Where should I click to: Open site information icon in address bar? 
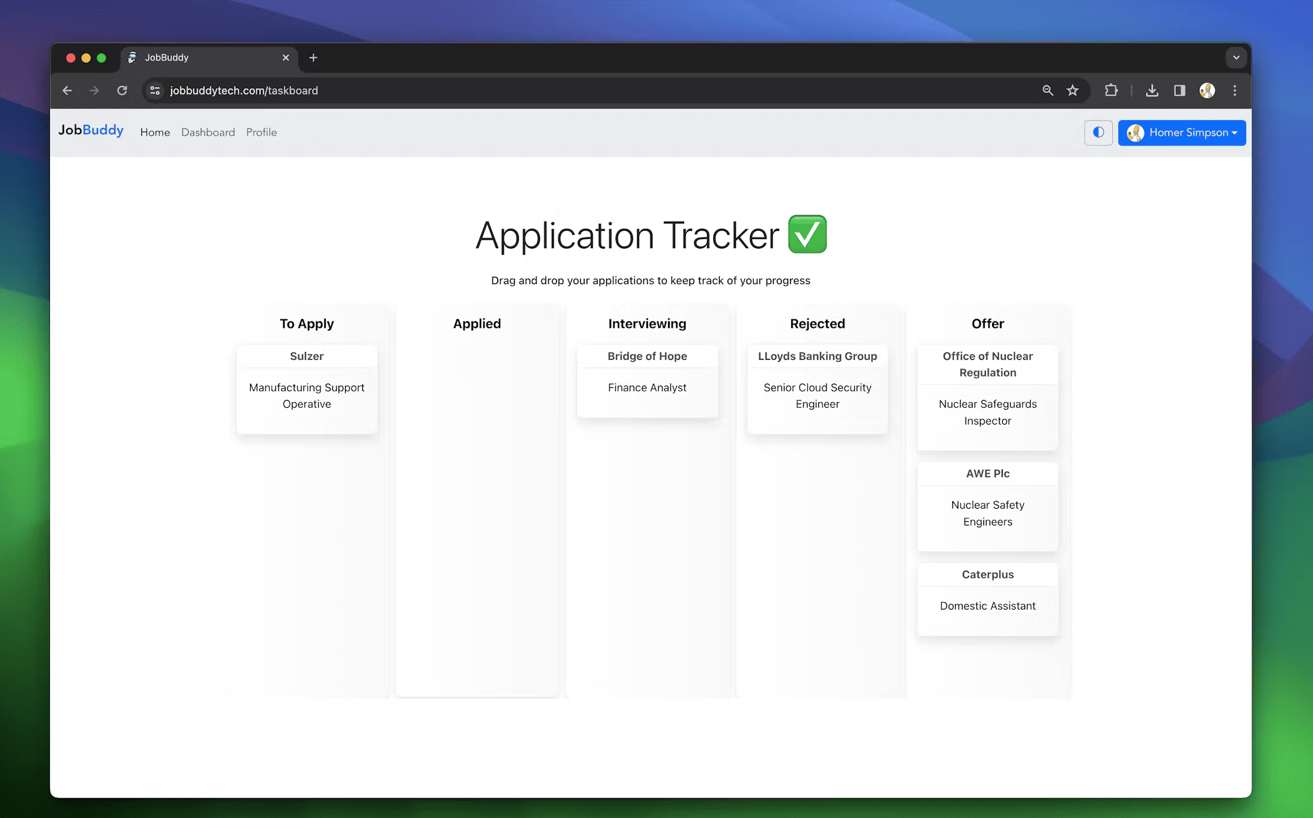tap(155, 91)
